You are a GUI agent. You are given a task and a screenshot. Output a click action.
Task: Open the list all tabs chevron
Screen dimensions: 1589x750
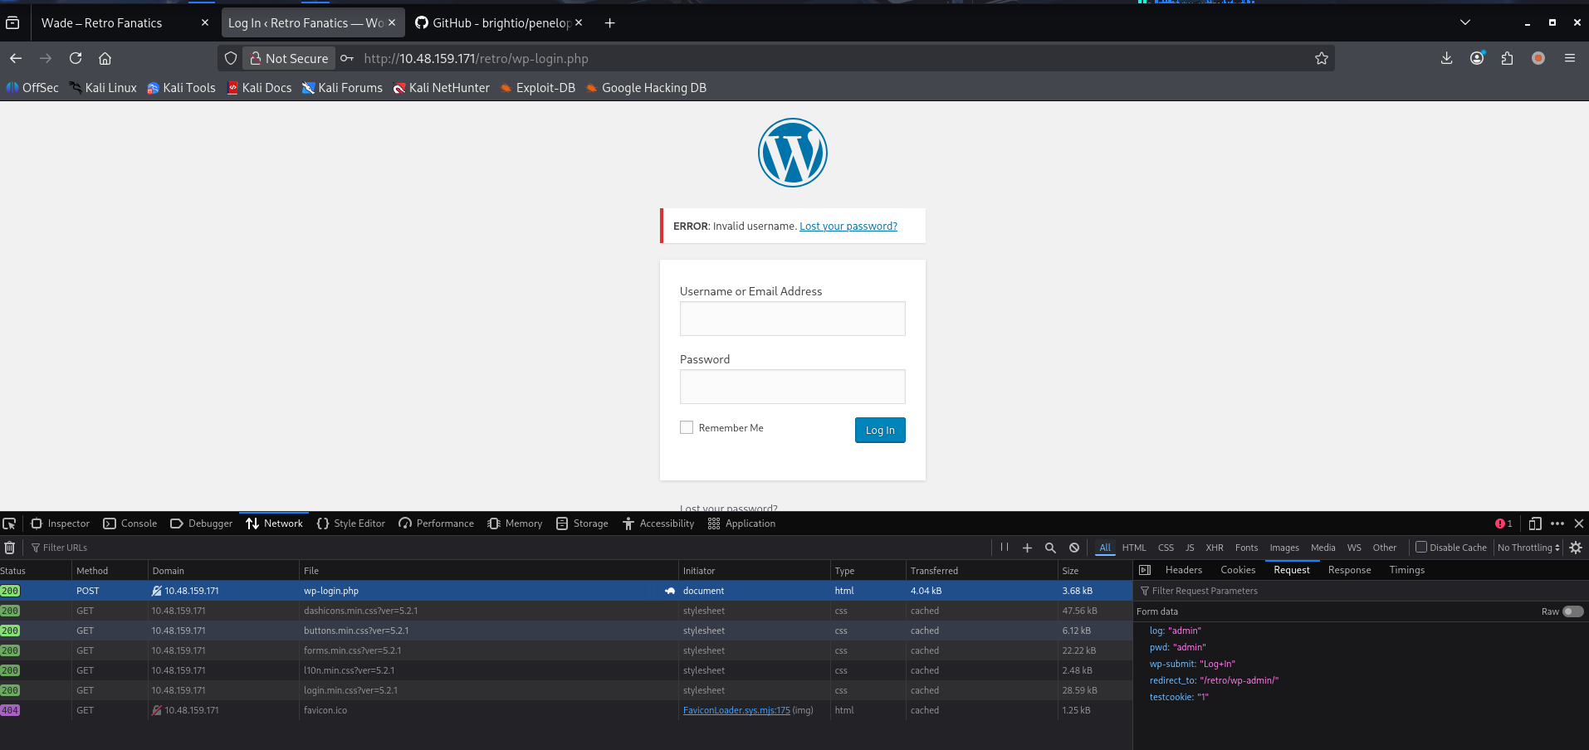coord(1465,22)
